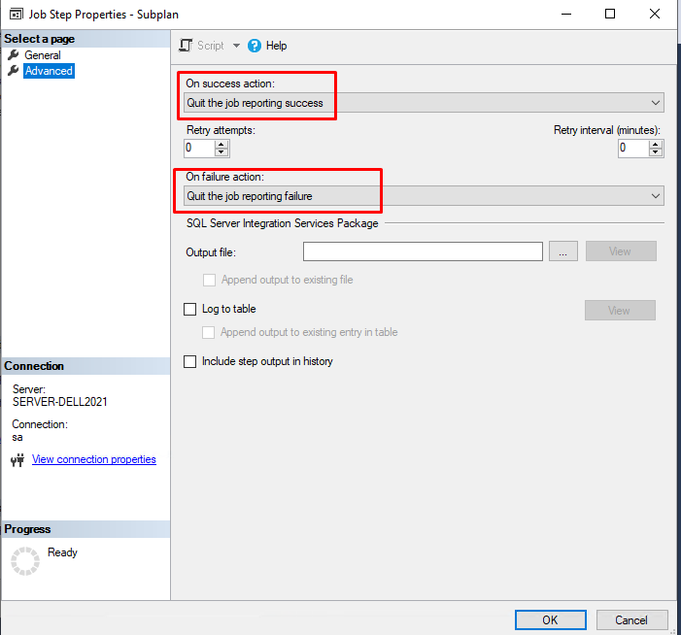This screenshot has height=635, width=681.
Task: Expand the On success action dropdown
Action: 656,103
